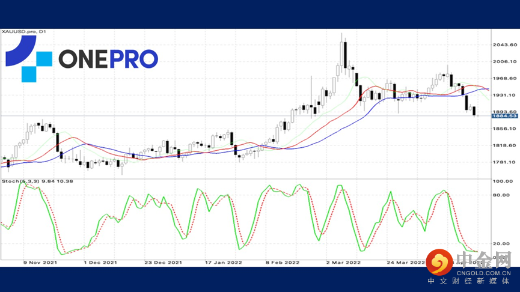Click the XAUUSD.pro, D1 chart title
The image size is (520, 292).
(24, 32)
